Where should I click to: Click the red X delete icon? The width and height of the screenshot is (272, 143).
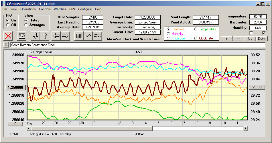pos(9,36)
